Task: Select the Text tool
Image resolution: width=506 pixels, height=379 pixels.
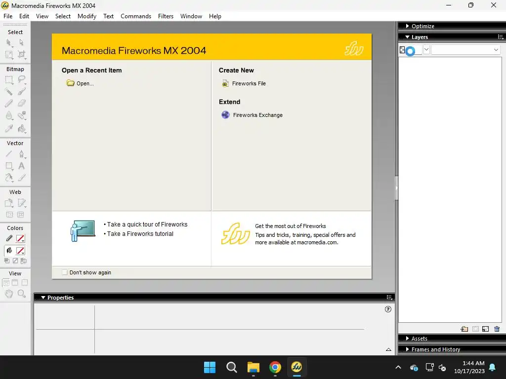Action: 21,166
